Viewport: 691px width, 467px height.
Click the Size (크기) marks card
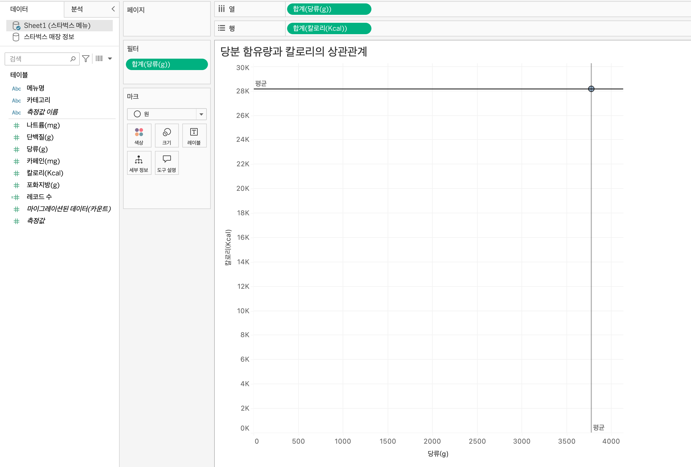(x=167, y=136)
